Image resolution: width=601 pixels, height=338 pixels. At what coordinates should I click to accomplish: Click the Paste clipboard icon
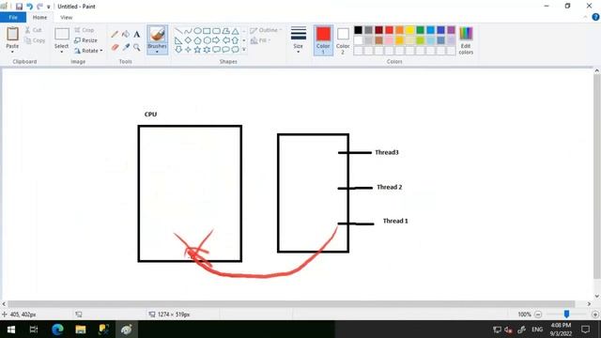tap(12, 34)
